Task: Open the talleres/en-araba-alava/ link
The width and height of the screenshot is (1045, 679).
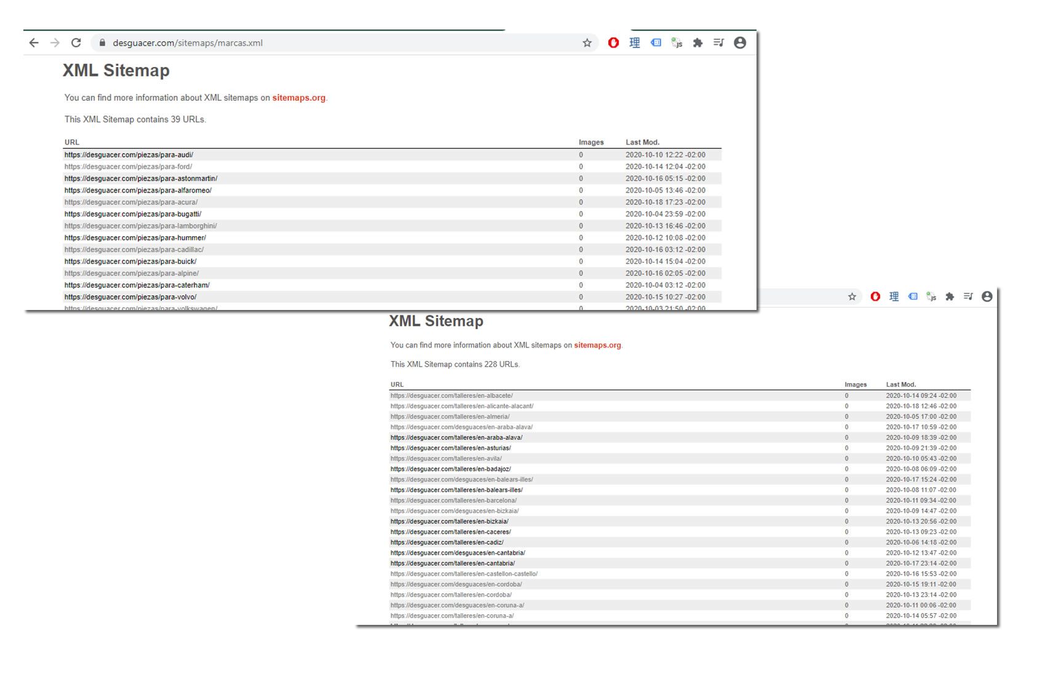Action: pos(456,437)
